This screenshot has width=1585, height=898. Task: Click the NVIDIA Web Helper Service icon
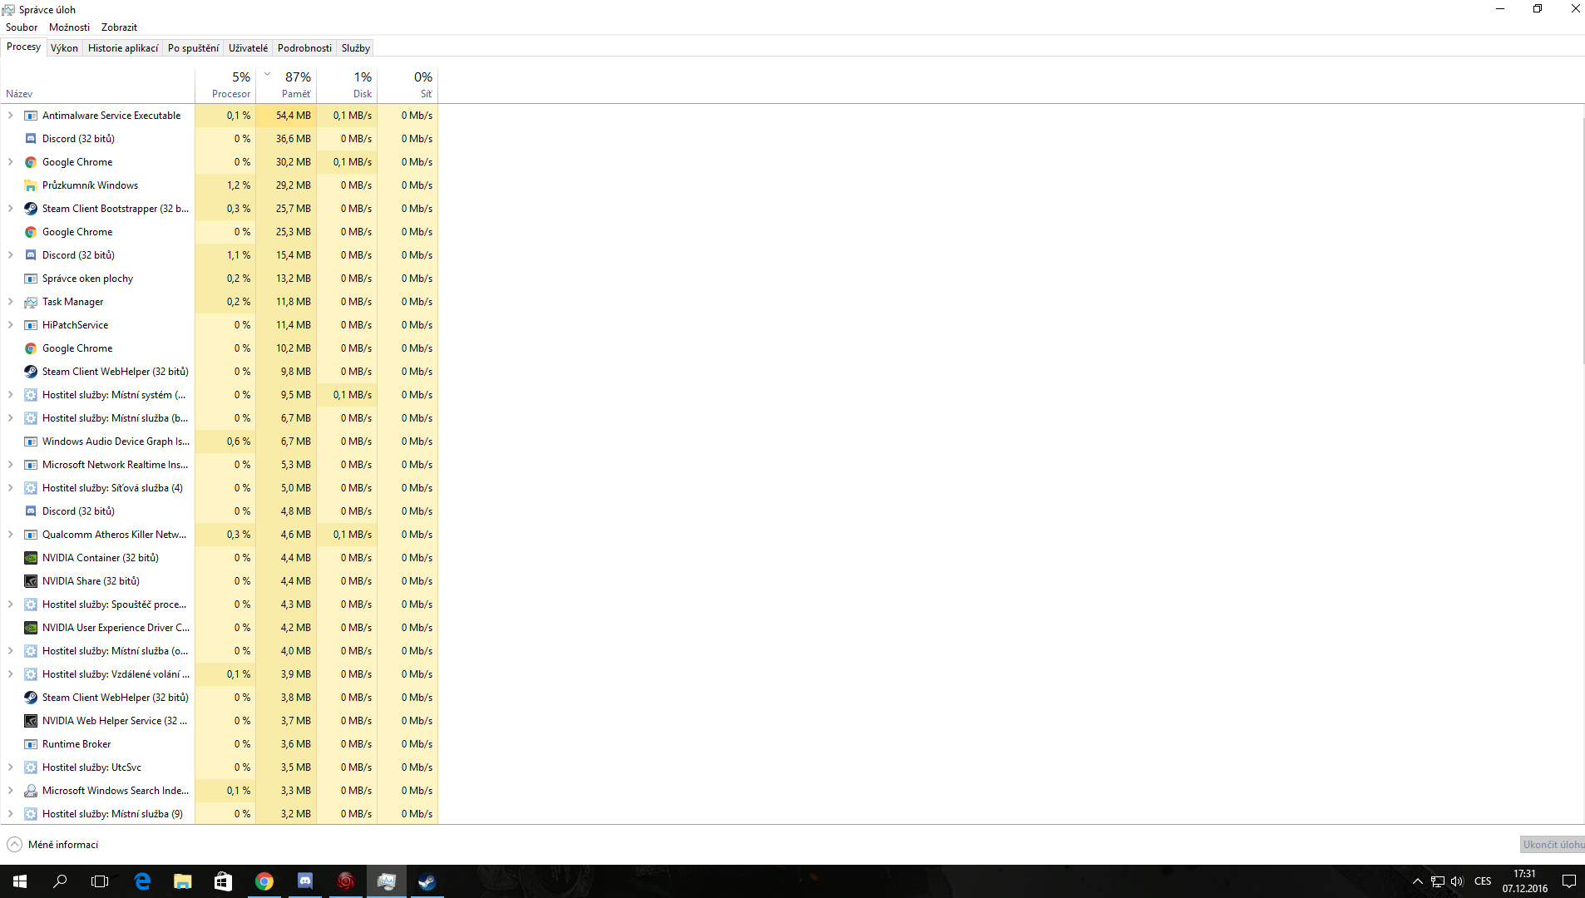click(31, 721)
